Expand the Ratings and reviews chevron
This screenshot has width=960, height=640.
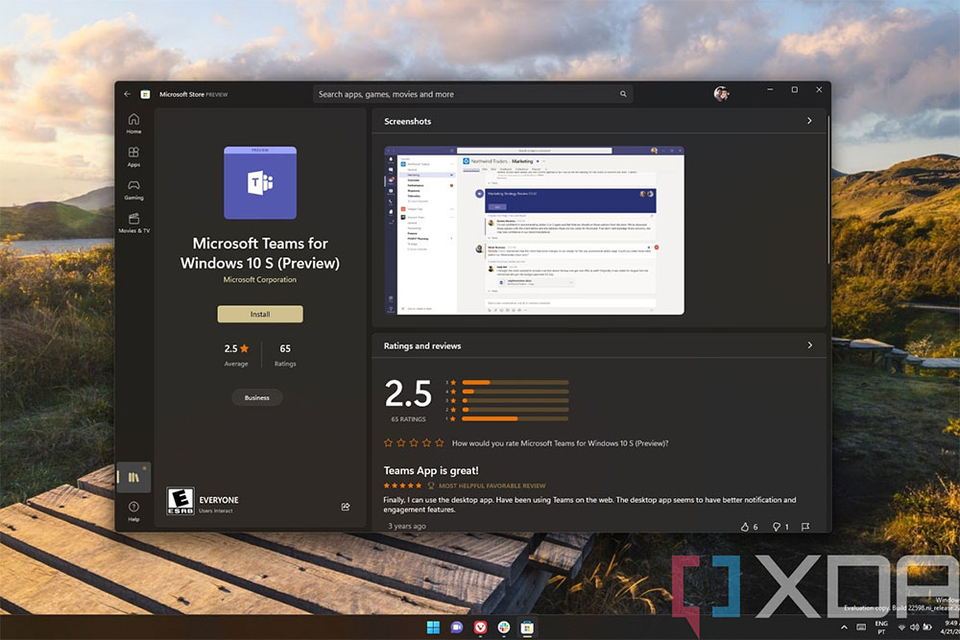pos(809,345)
